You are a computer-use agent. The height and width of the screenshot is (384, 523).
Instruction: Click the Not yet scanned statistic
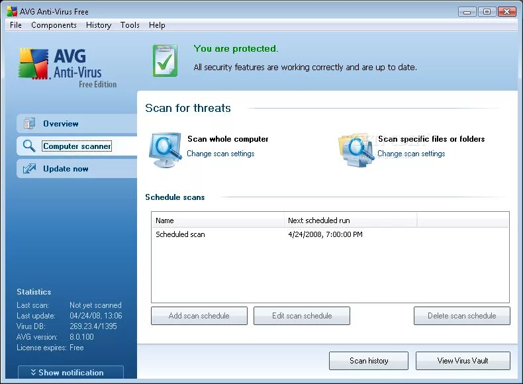[x=95, y=305]
